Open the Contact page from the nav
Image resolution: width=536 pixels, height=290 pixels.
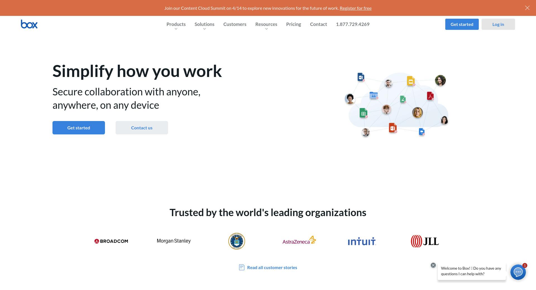coord(319,24)
